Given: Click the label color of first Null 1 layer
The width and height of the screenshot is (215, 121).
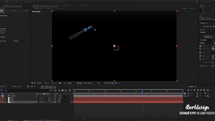Looking at the screenshot, I should coord(3,98).
